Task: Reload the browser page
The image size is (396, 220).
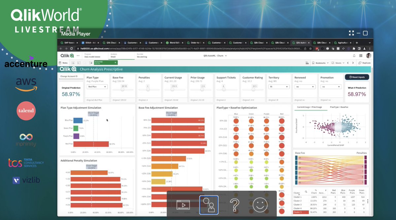Action: pos(72,48)
